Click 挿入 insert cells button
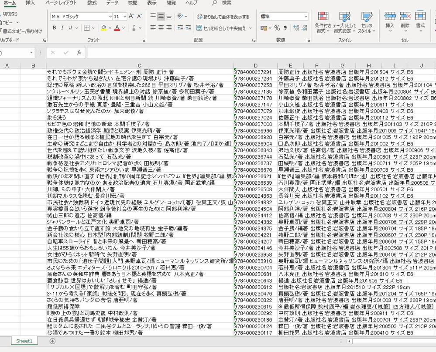Viewport: 436px width, 352px height. [390, 22]
